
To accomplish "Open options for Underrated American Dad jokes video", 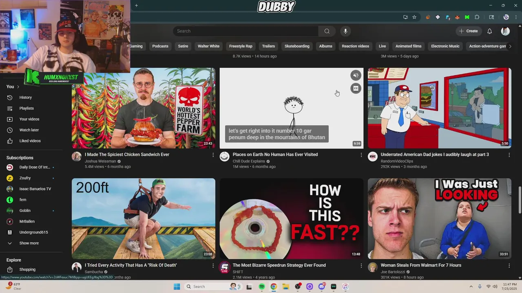I will (x=509, y=155).
